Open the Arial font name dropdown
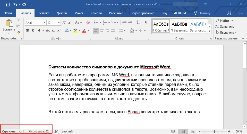 point(45,23)
